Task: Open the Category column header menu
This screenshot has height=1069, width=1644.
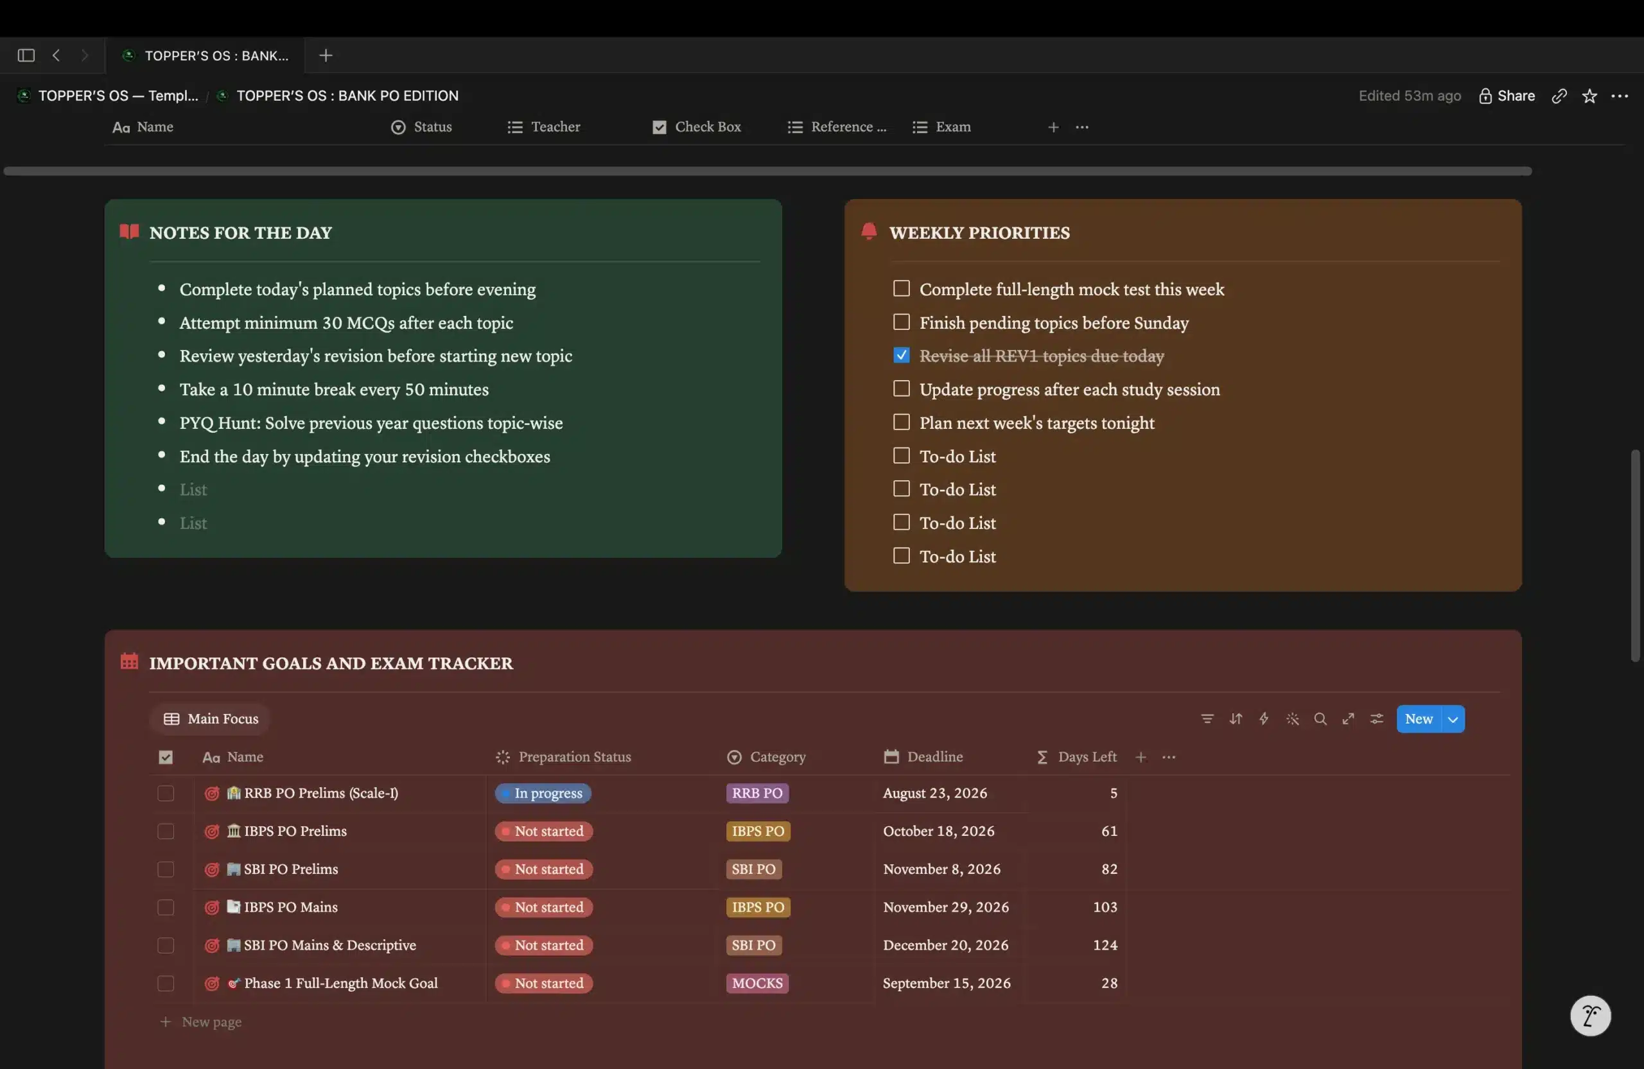Action: point(766,757)
